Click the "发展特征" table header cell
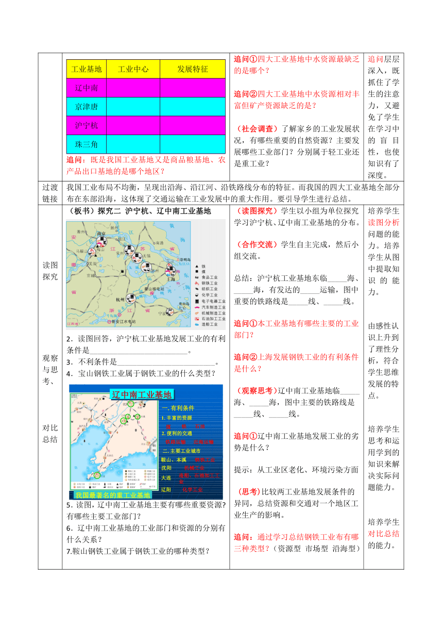 (x=193, y=69)
